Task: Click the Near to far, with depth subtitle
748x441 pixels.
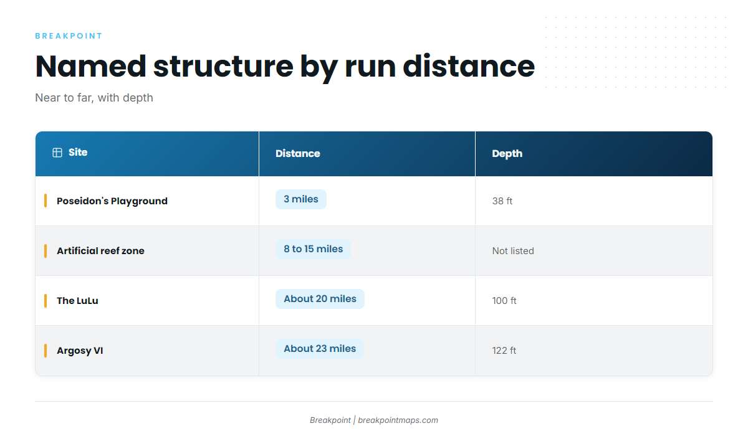Action: tap(94, 98)
